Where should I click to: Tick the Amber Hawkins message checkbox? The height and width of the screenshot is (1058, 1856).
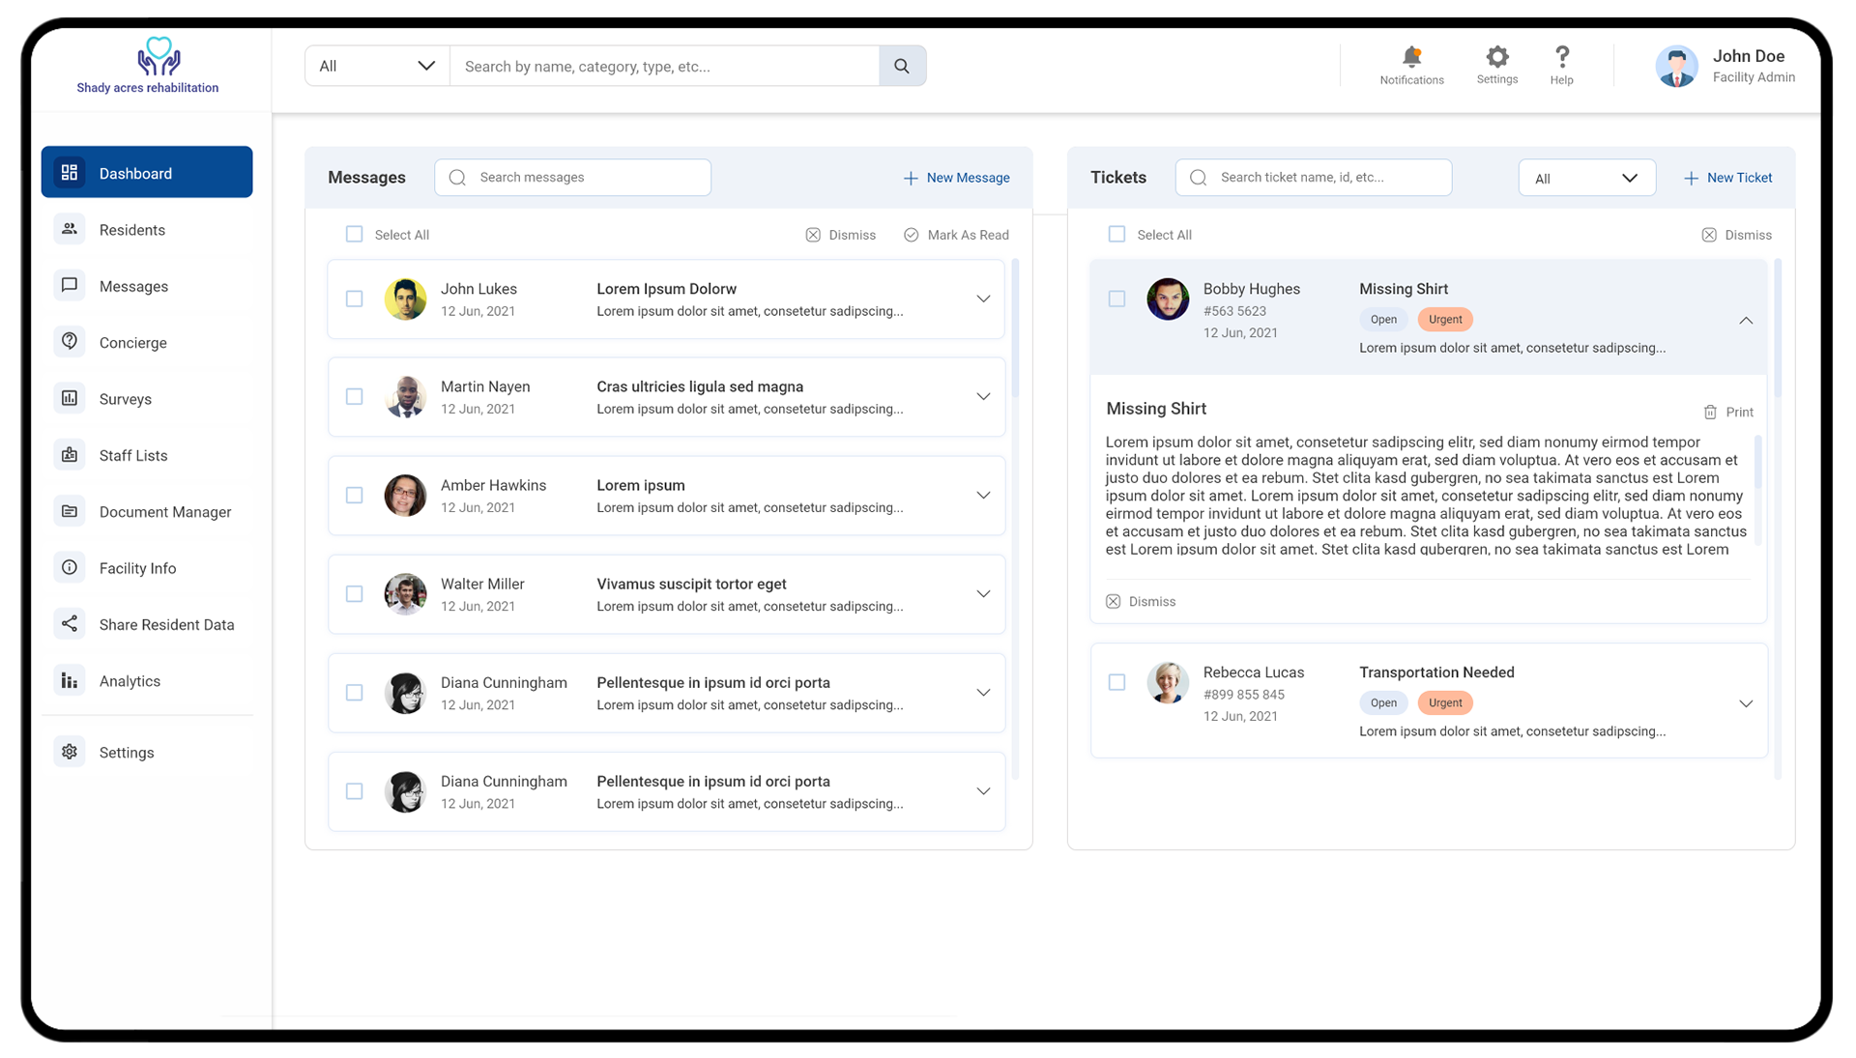tap(355, 495)
